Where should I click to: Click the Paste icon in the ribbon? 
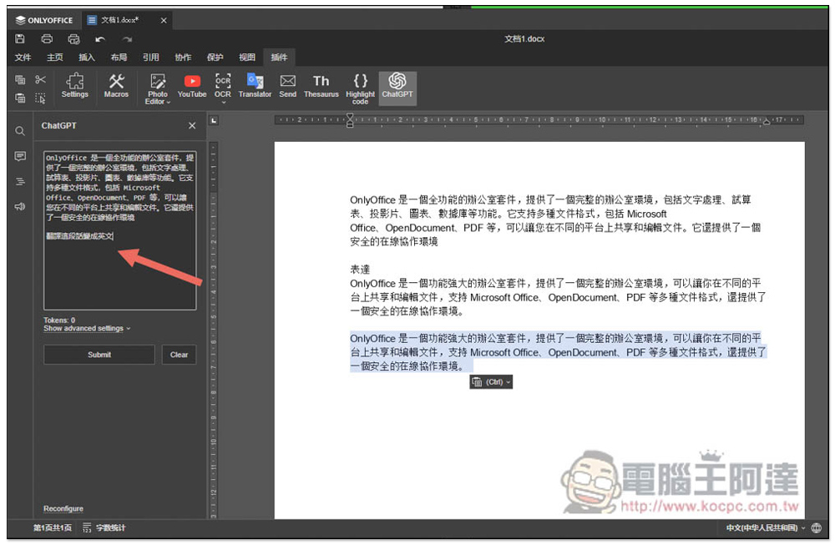click(x=20, y=98)
